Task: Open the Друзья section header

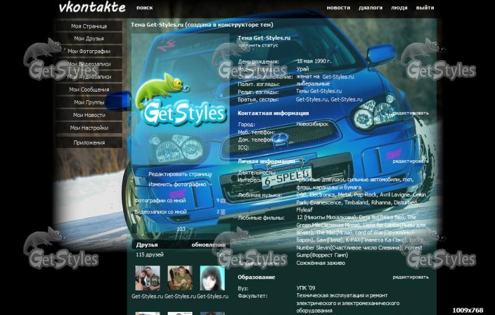Action: pos(147,245)
